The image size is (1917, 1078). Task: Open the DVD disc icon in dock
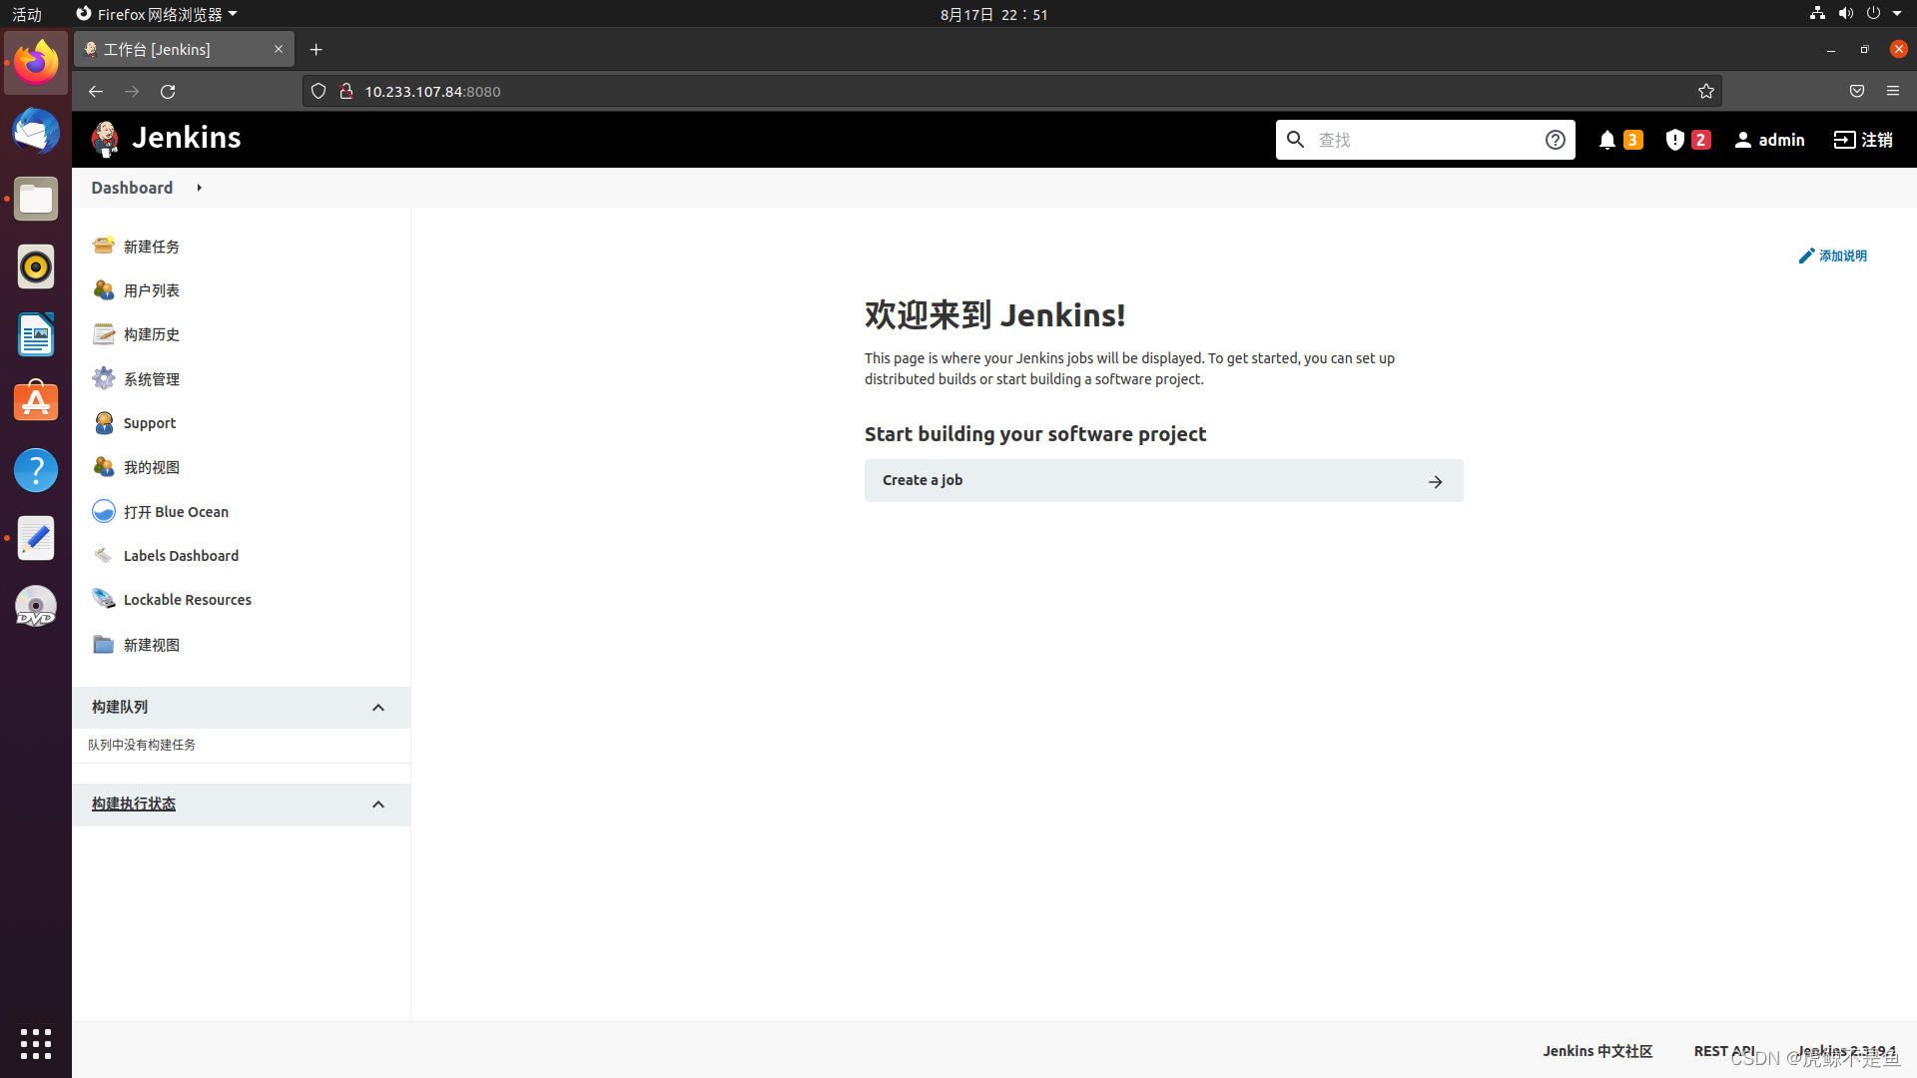click(36, 606)
